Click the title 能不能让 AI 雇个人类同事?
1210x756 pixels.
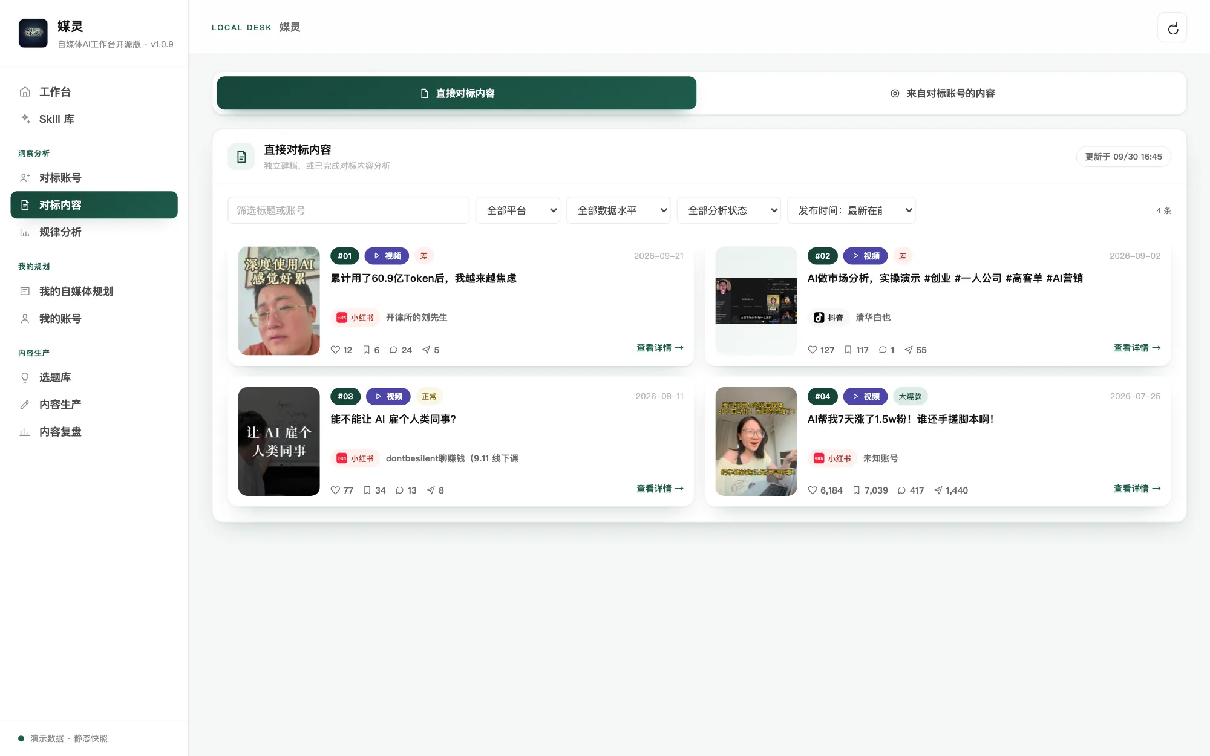click(x=393, y=419)
